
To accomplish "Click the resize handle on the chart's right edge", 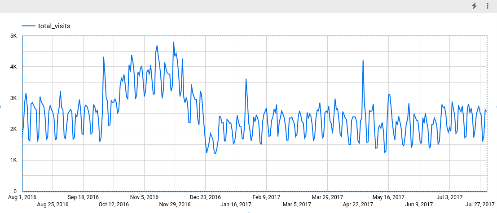I will (496, 106).
